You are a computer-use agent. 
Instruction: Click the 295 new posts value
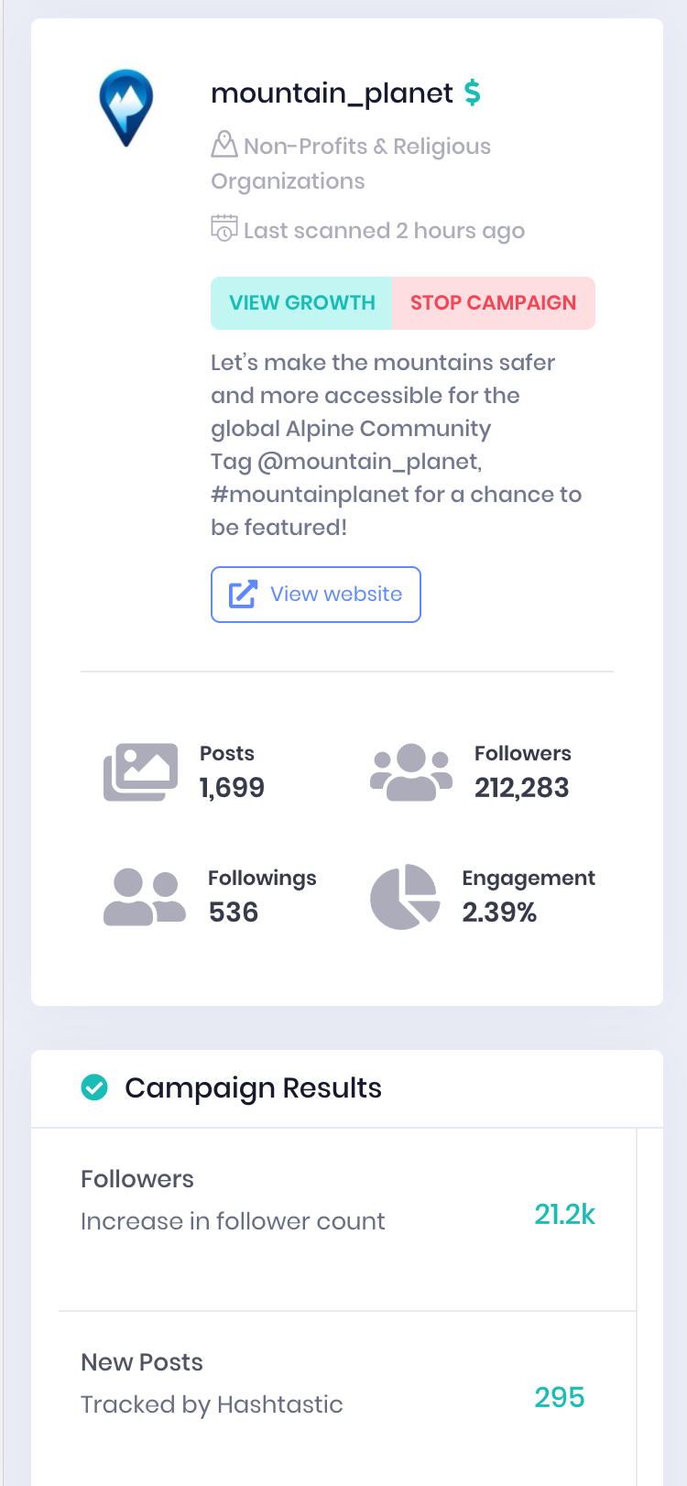pos(559,1398)
